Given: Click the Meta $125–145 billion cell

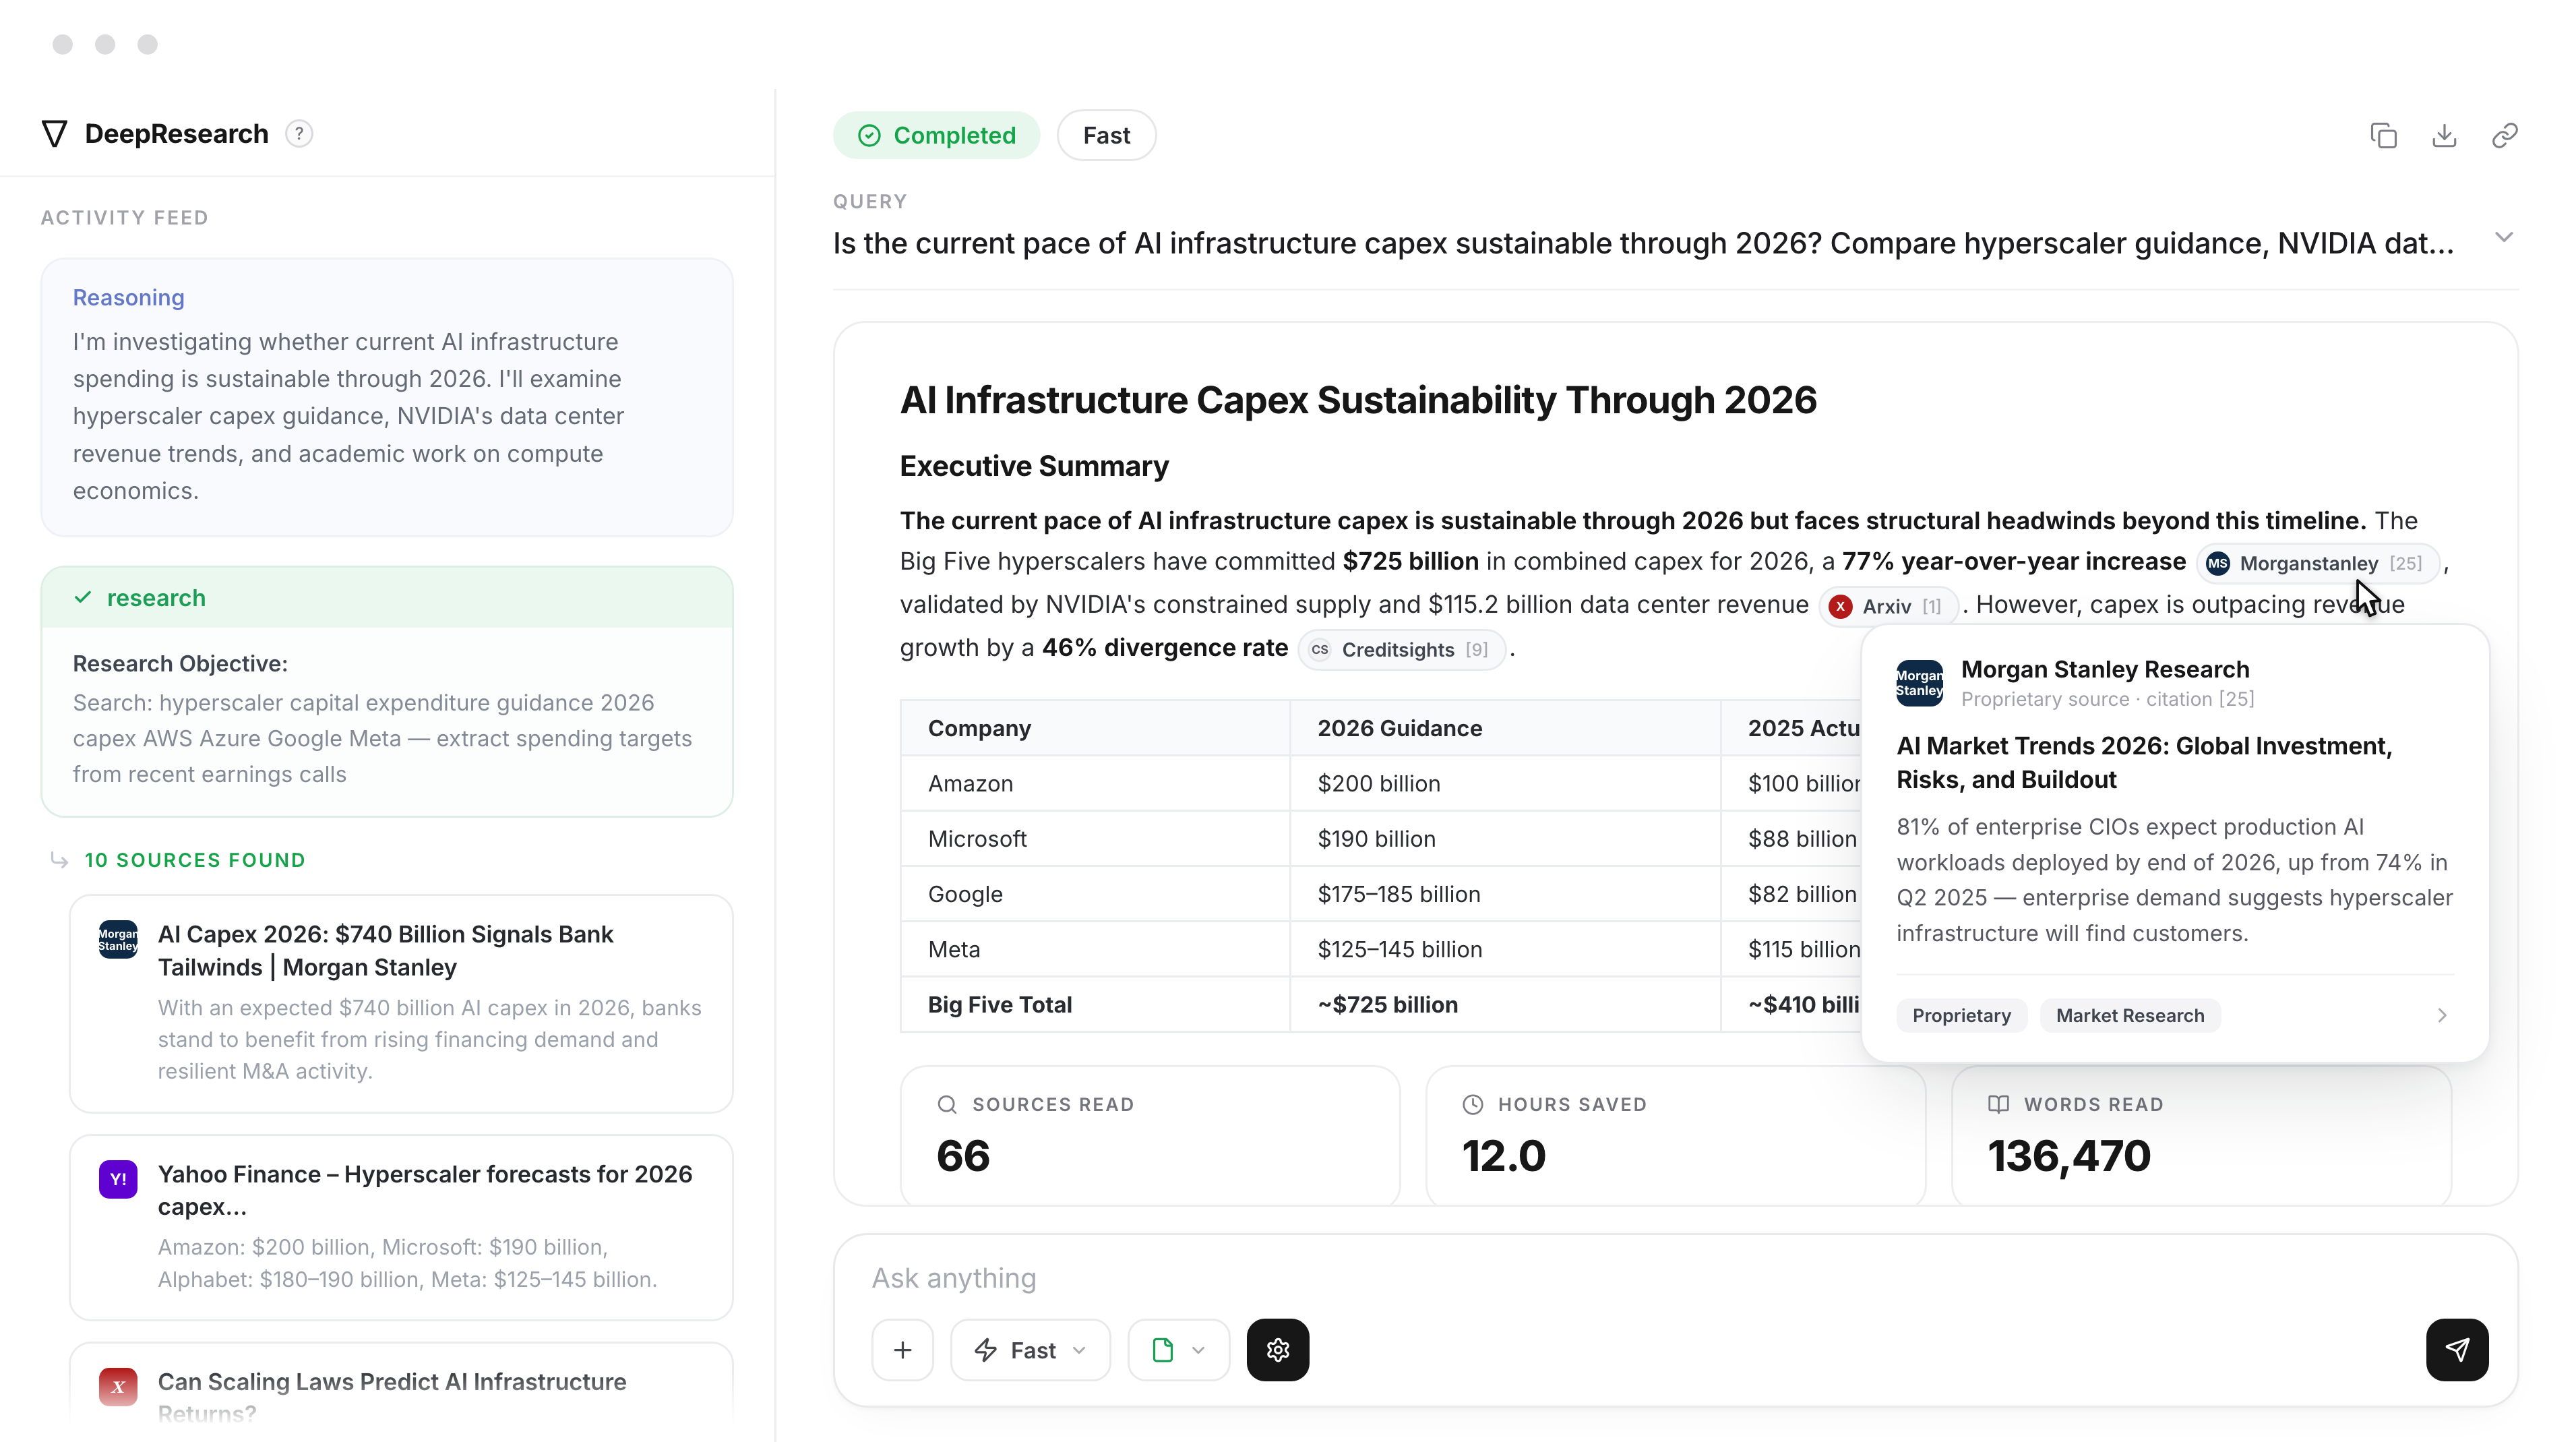Looking at the screenshot, I should click(1504, 949).
